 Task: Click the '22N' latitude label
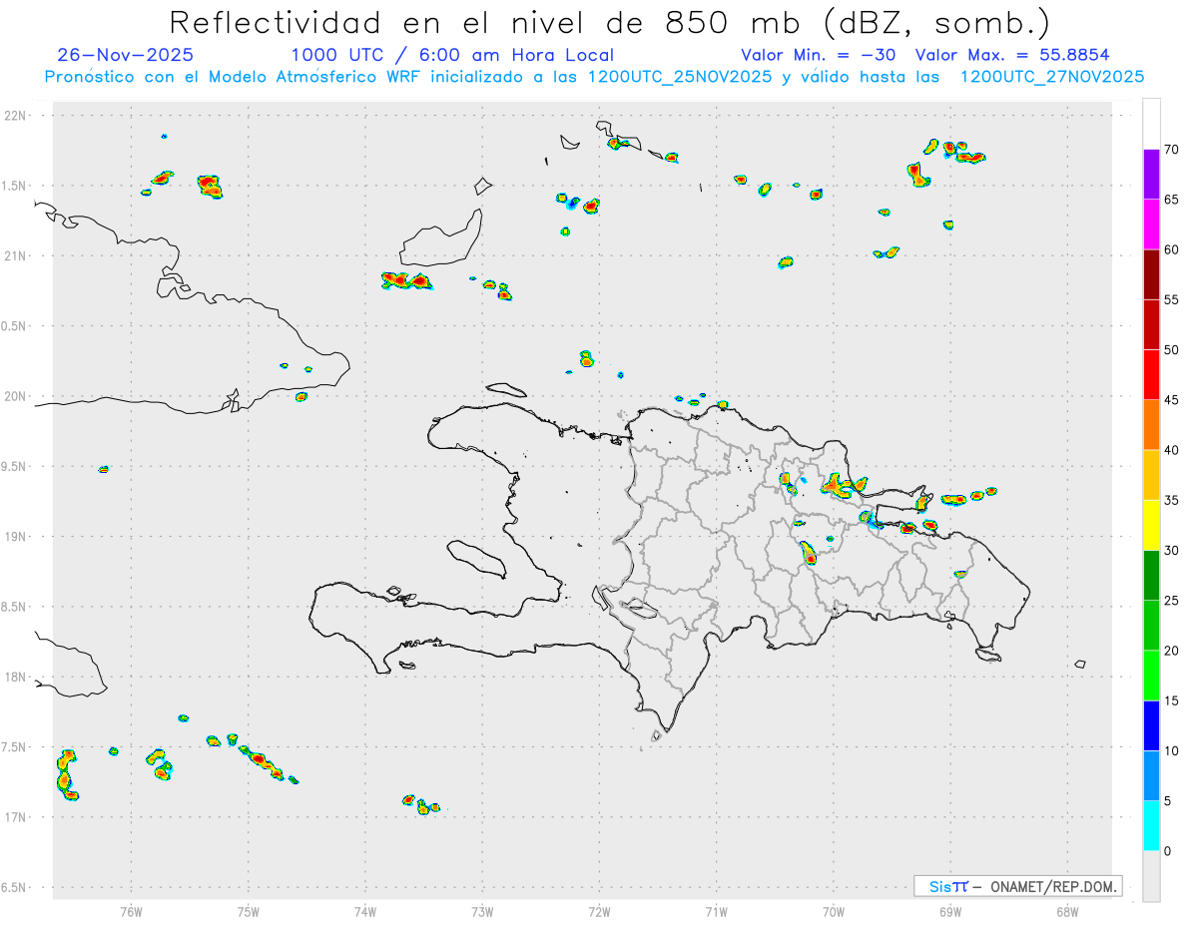click(17, 116)
